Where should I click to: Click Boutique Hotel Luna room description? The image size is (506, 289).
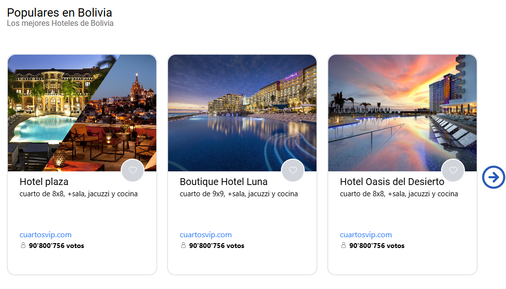[x=239, y=194]
